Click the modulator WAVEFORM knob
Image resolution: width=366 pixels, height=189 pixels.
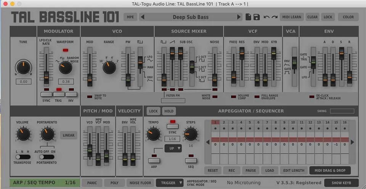pos(66,67)
